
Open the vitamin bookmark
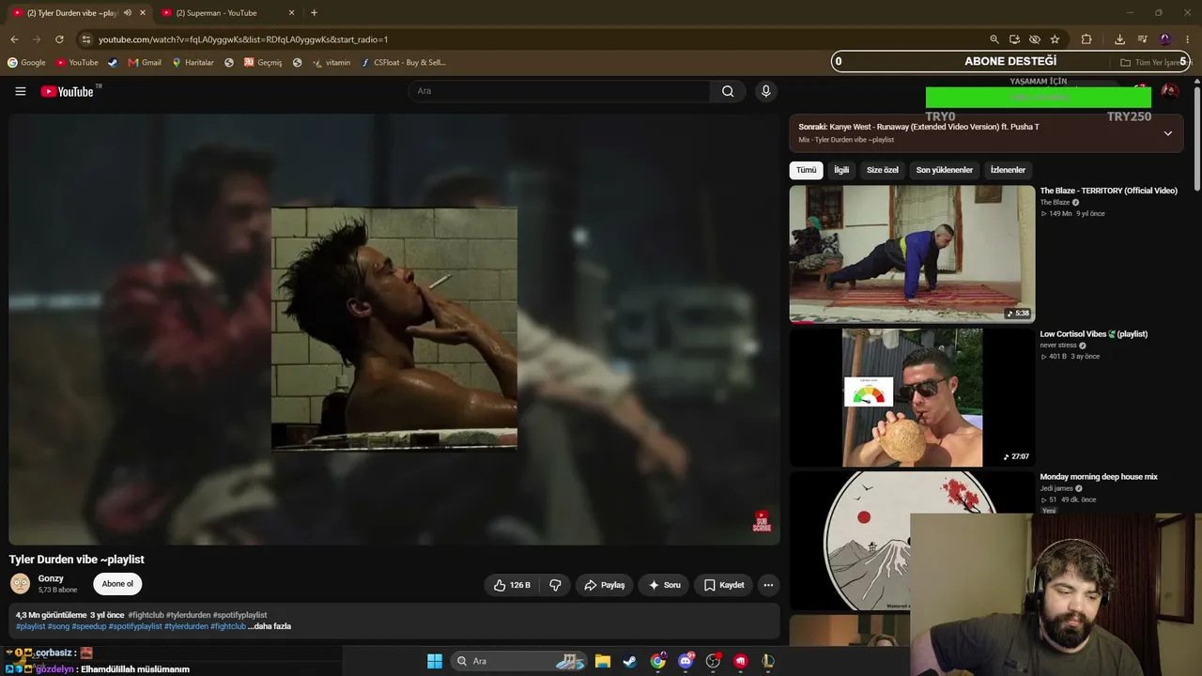(x=331, y=63)
